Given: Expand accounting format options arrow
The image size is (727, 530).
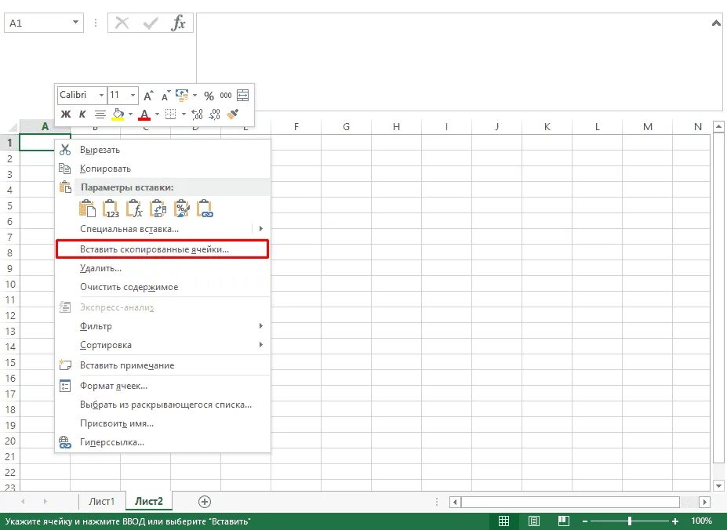Looking at the screenshot, I should 194,95.
